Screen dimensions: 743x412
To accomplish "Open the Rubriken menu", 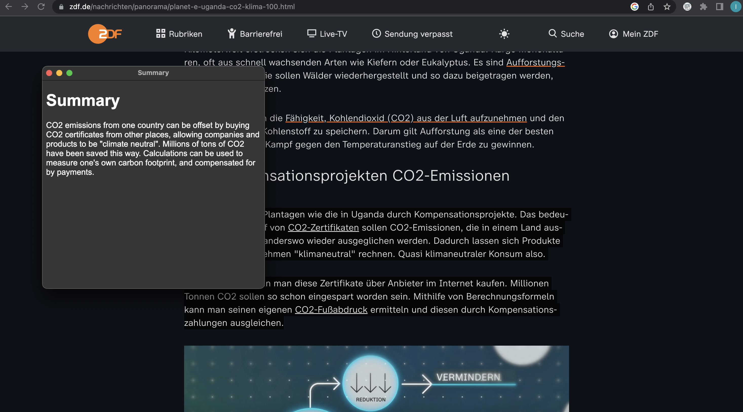I will 179,34.
